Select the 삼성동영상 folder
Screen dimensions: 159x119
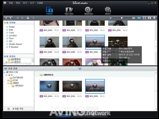pyautogui.click(x=16, y=59)
